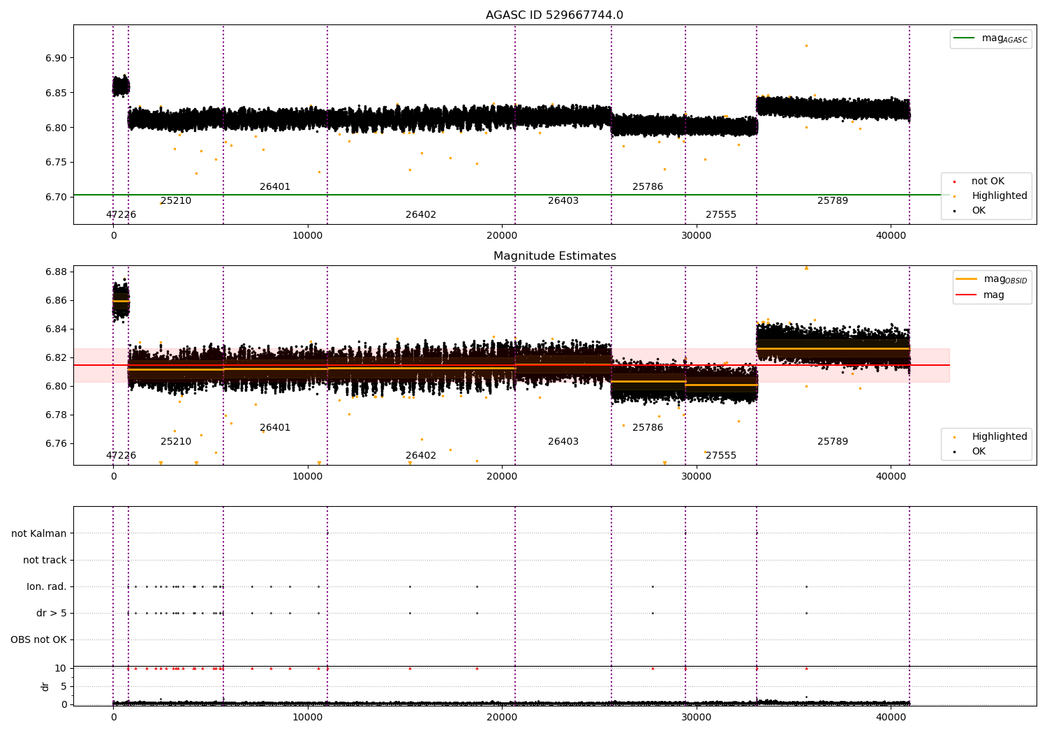
Task: Click the "Ion. rad." row label
Action: coord(47,586)
